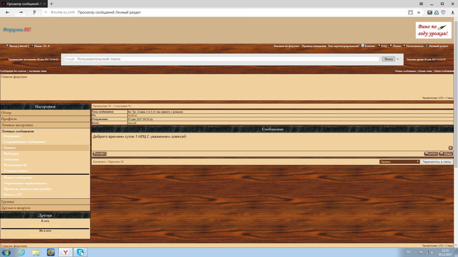Expand Друзья и недруги sidebar section
The image size is (458, 257).
point(16,208)
